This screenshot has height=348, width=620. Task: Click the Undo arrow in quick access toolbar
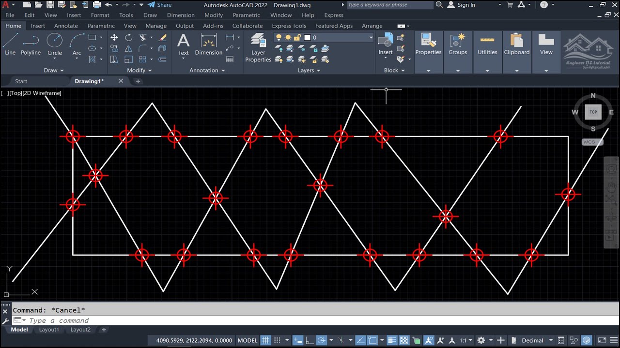coord(108,5)
